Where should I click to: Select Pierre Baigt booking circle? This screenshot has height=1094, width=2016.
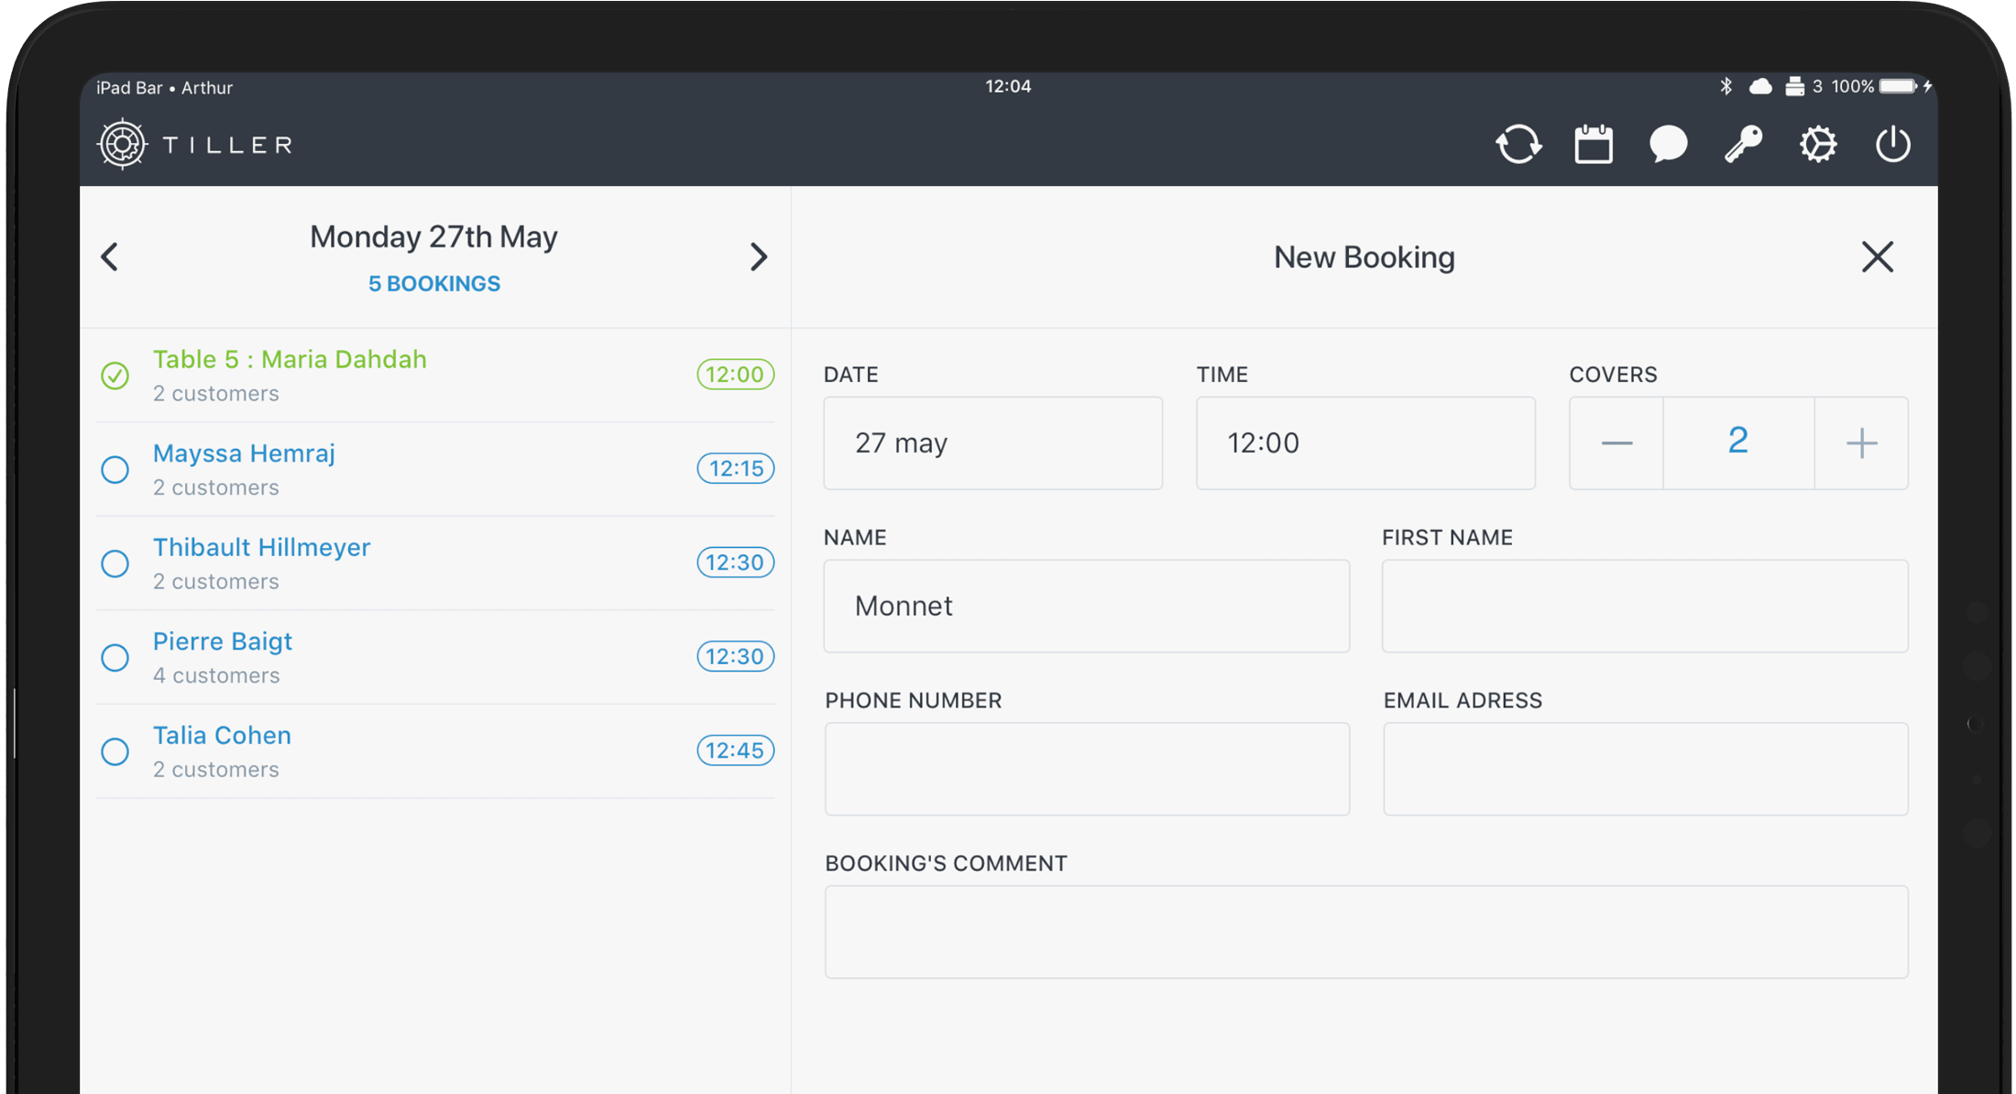click(x=115, y=658)
